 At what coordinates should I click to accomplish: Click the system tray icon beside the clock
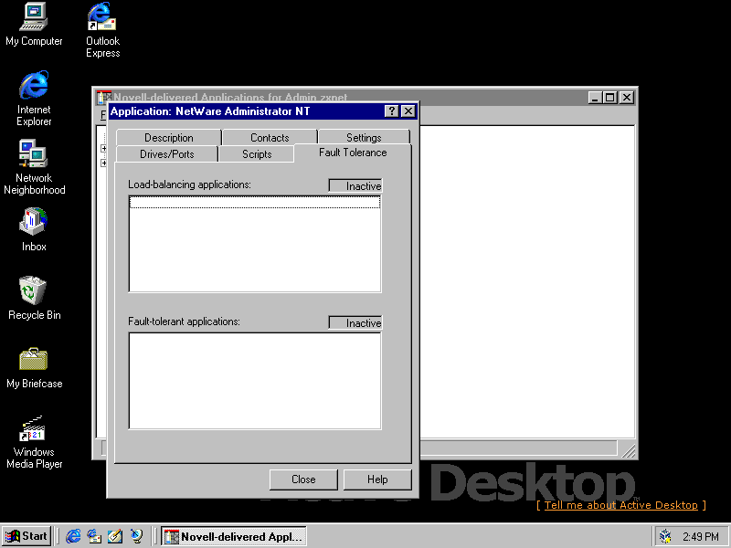pos(665,537)
